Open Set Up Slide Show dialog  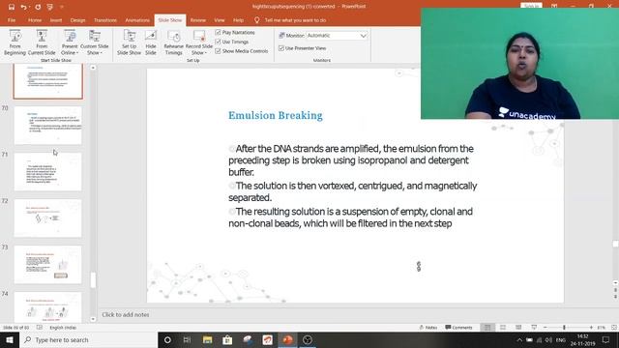point(129,43)
